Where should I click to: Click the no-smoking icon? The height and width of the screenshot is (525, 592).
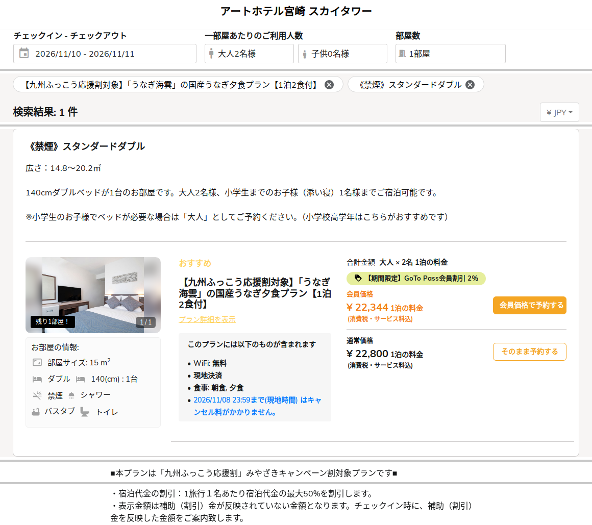pos(37,395)
